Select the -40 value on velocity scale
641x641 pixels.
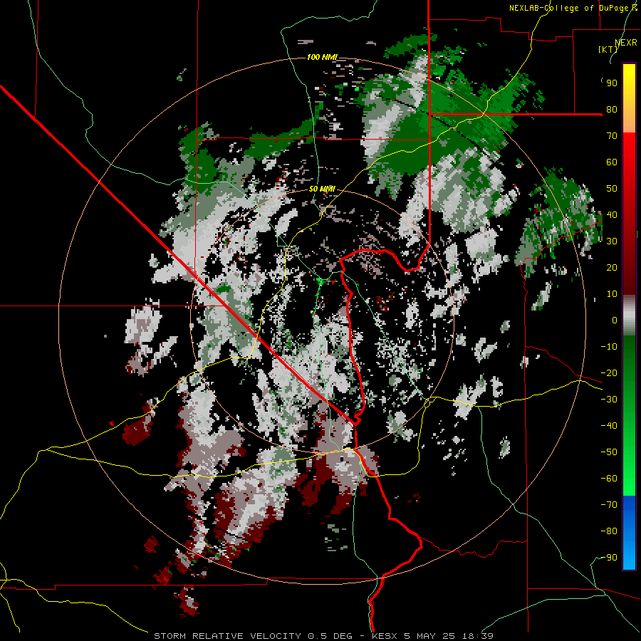coord(609,426)
